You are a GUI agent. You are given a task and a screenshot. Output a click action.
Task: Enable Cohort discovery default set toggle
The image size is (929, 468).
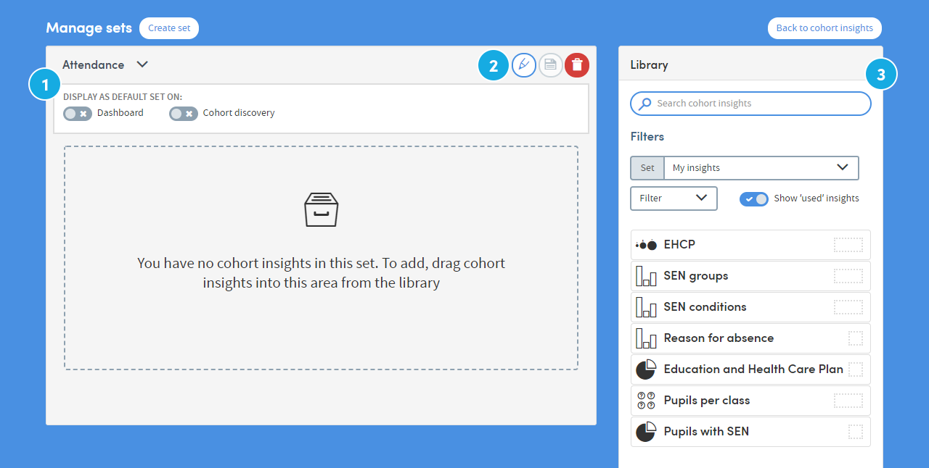tap(184, 114)
